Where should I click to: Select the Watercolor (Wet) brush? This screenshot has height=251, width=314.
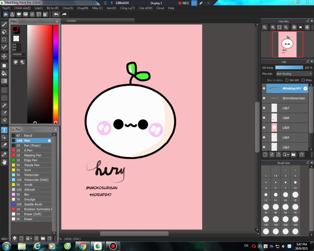click(32, 180)
